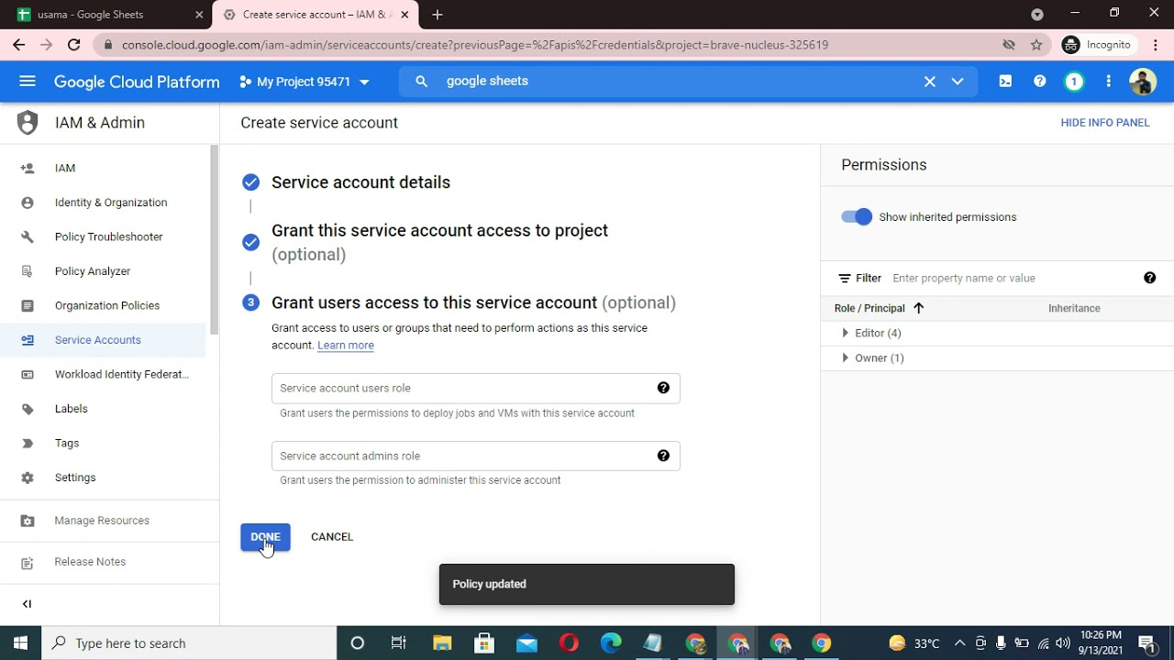Viewport: 1174px width, 660px height.
Task: Open the Help menu in top bar
Action: pos(1039,82)
